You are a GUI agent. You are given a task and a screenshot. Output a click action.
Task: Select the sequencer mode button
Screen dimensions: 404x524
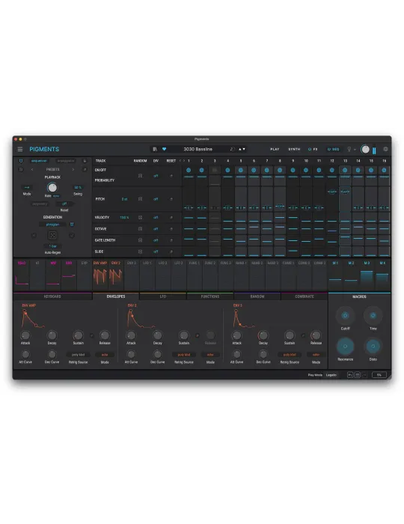39,161
